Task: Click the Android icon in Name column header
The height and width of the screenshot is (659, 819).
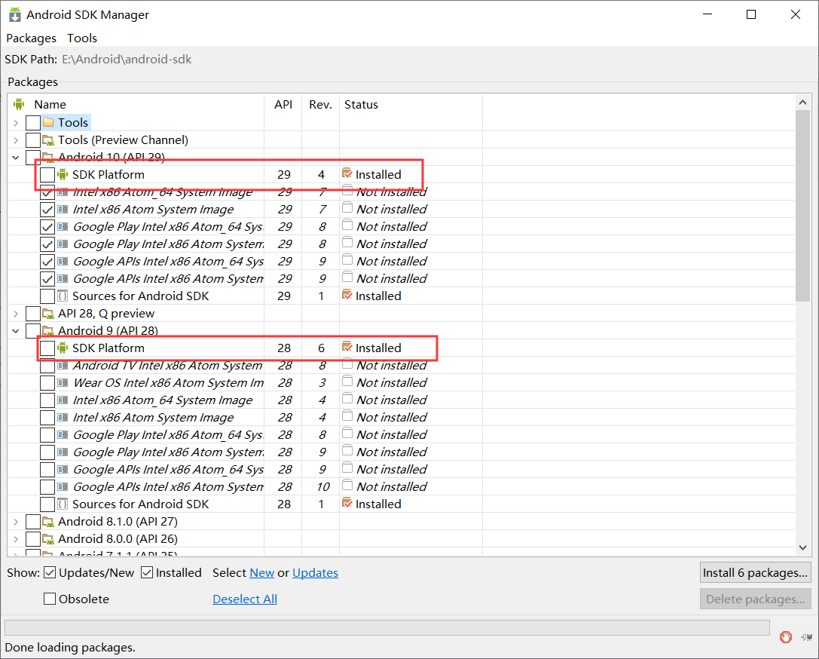Action: pyautogui.click(x=19, y=104)
